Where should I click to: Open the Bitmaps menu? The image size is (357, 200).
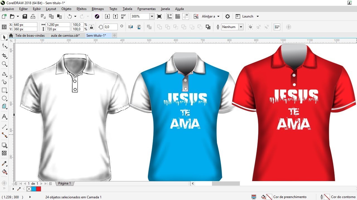point(98,9)
